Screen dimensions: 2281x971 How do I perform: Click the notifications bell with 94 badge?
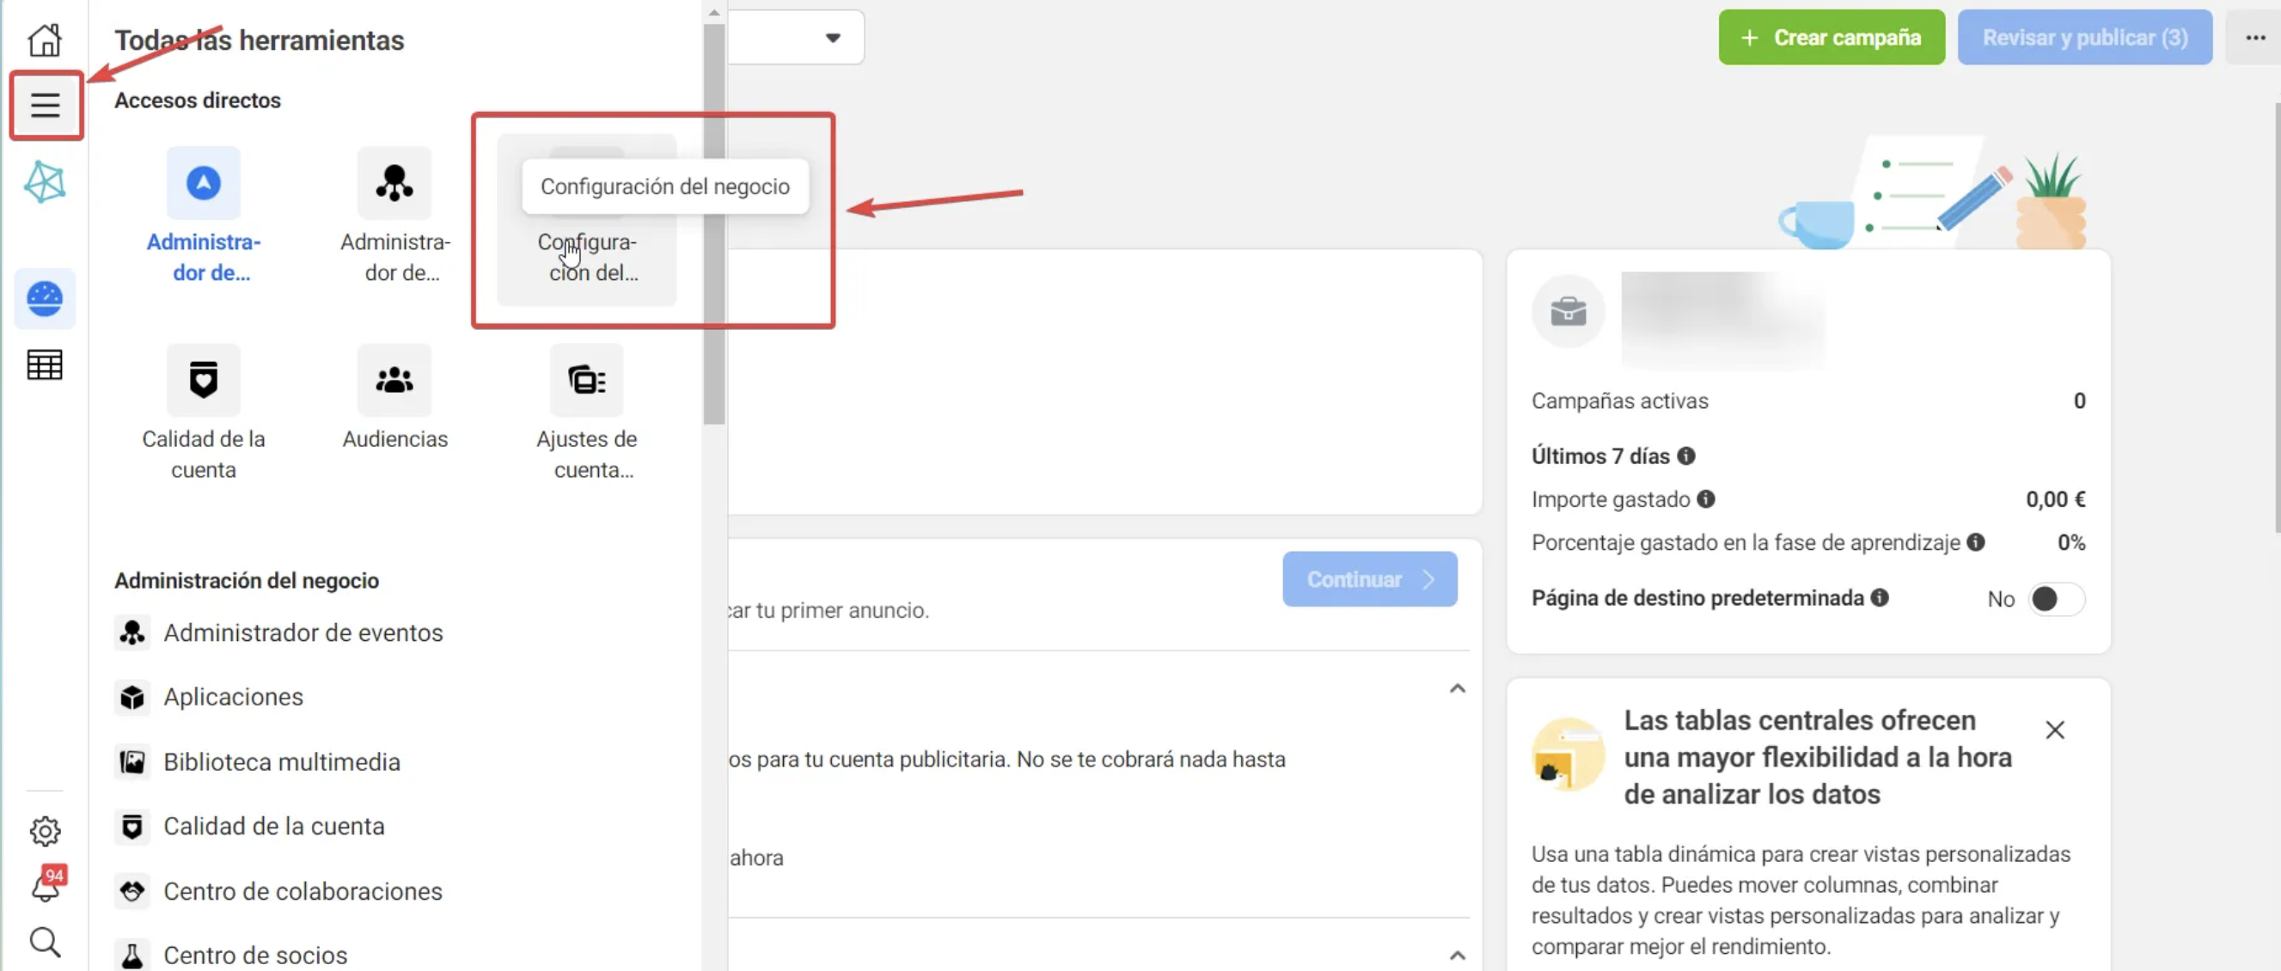coord(46,886)
